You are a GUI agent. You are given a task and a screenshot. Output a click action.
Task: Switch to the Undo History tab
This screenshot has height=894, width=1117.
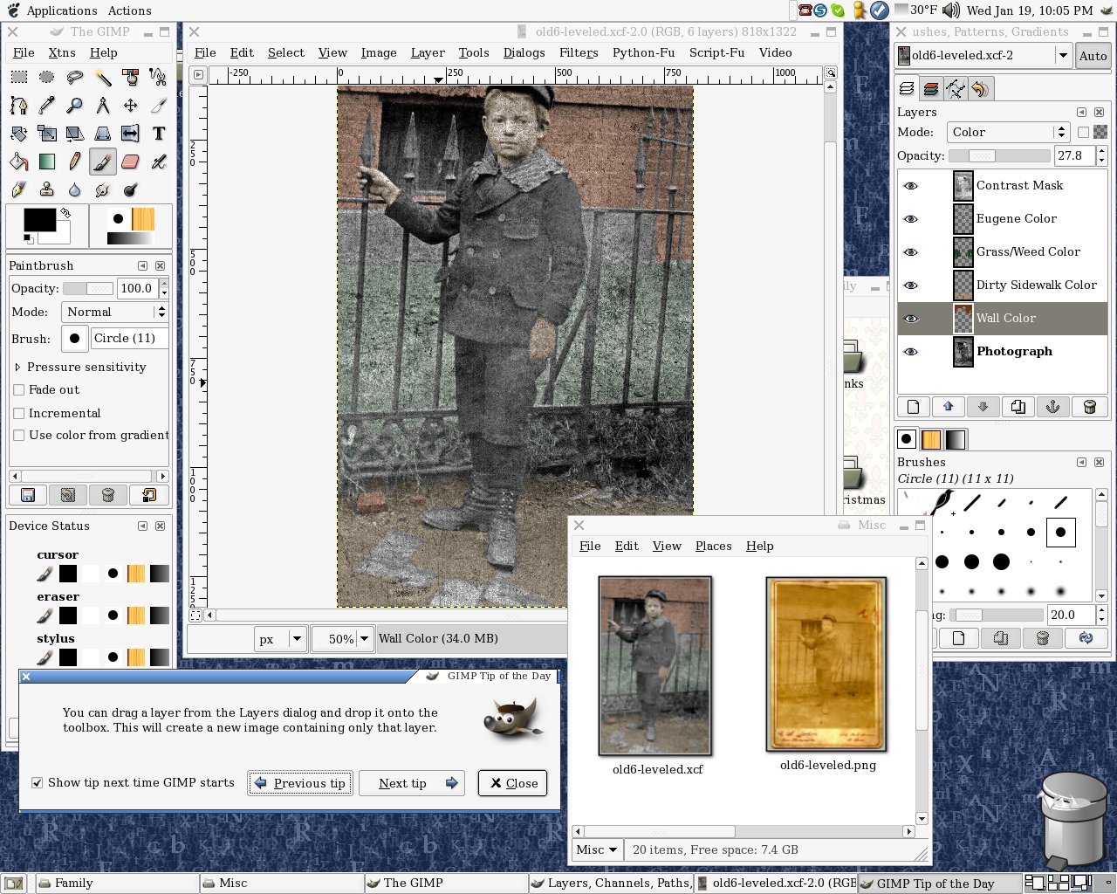[x=980, y=89]
